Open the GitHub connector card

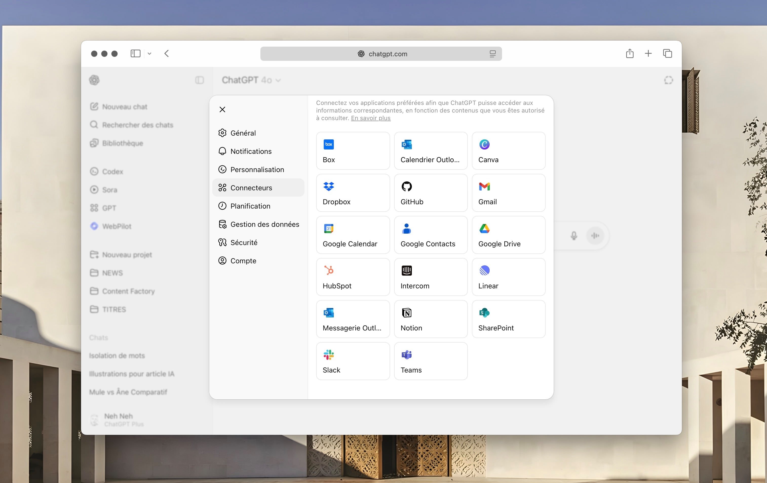431,193
